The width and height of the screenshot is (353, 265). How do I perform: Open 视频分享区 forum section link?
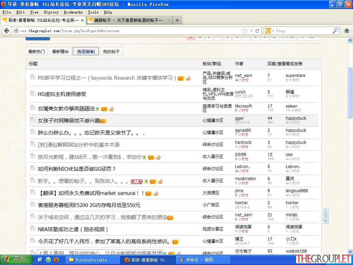213,229
